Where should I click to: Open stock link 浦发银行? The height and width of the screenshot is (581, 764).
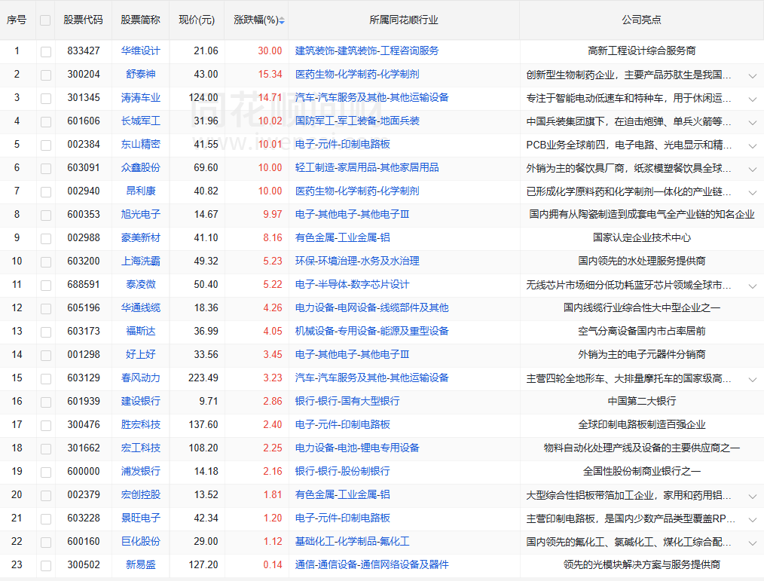tap(140, 471)
